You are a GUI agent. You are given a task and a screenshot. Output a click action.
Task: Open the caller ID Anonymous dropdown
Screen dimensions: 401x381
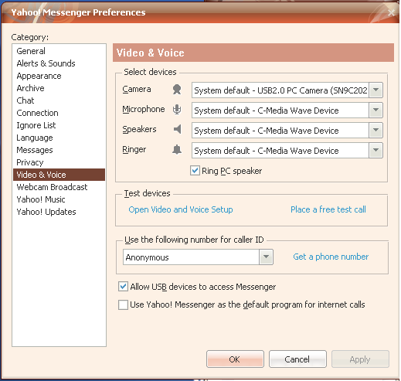click(266, 257)
